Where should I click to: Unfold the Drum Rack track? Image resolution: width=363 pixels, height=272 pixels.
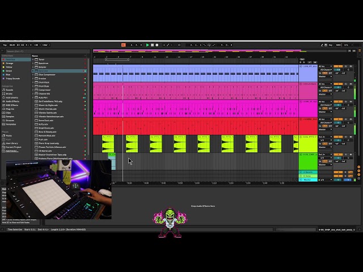click(x=301, y=84)
